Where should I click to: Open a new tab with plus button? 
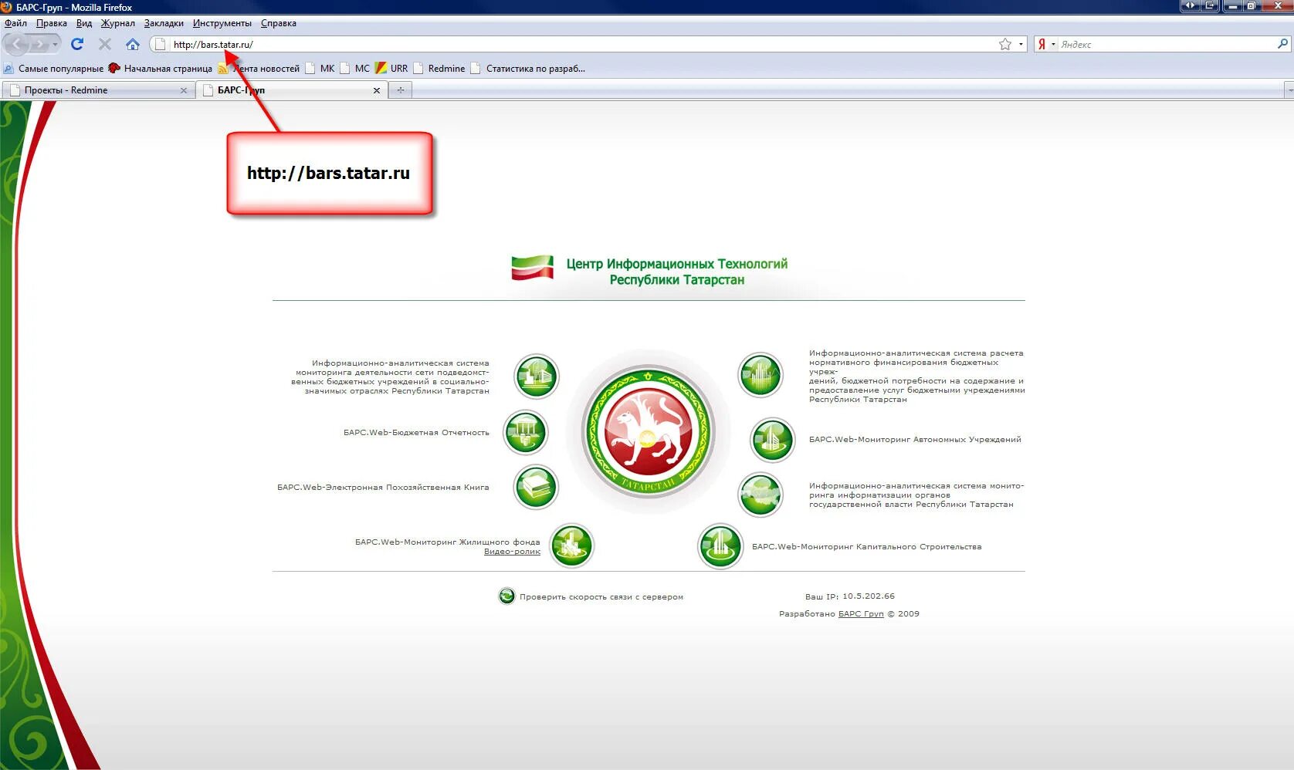pos(400,90)
